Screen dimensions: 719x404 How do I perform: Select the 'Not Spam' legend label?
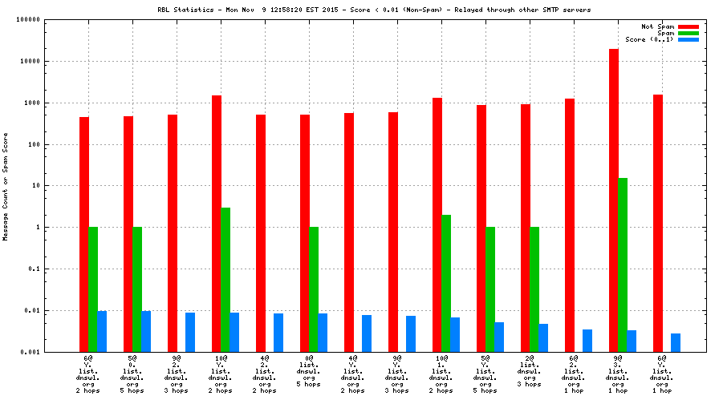[657, 26]
